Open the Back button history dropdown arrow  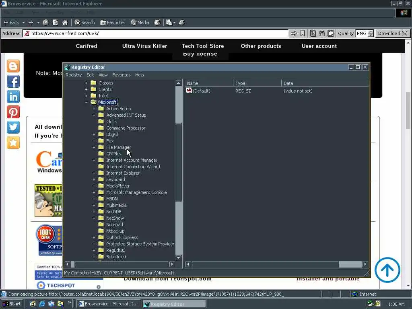coord(23,23)
